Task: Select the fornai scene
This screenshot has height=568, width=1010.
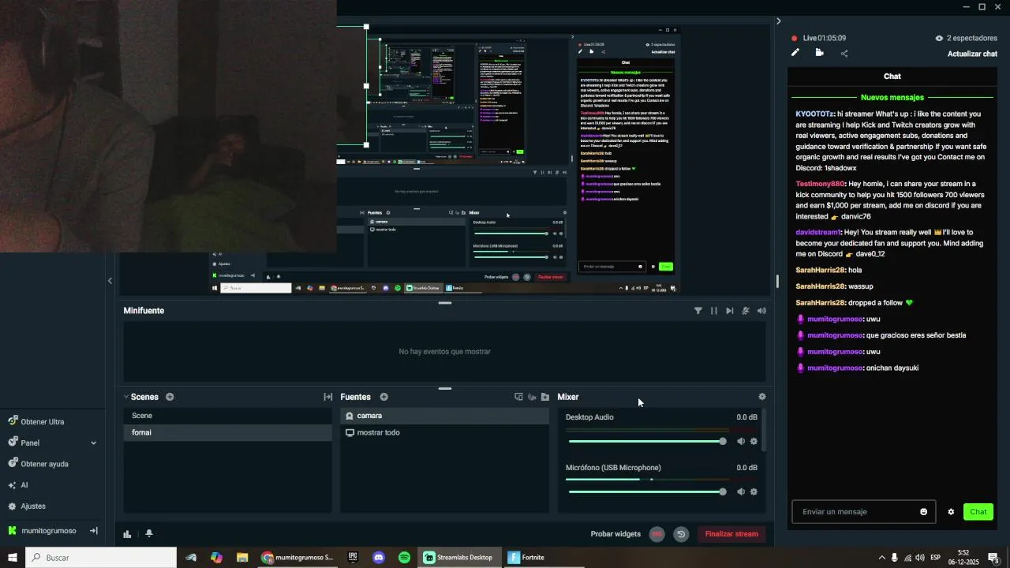Action: point(227,432)
